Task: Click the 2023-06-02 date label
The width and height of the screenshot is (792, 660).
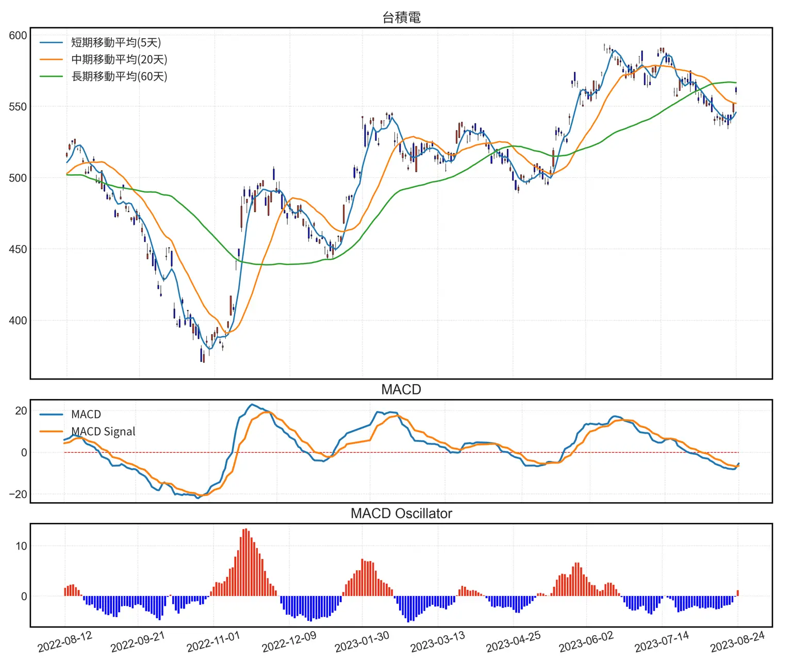Action: (x=586, y=642)
